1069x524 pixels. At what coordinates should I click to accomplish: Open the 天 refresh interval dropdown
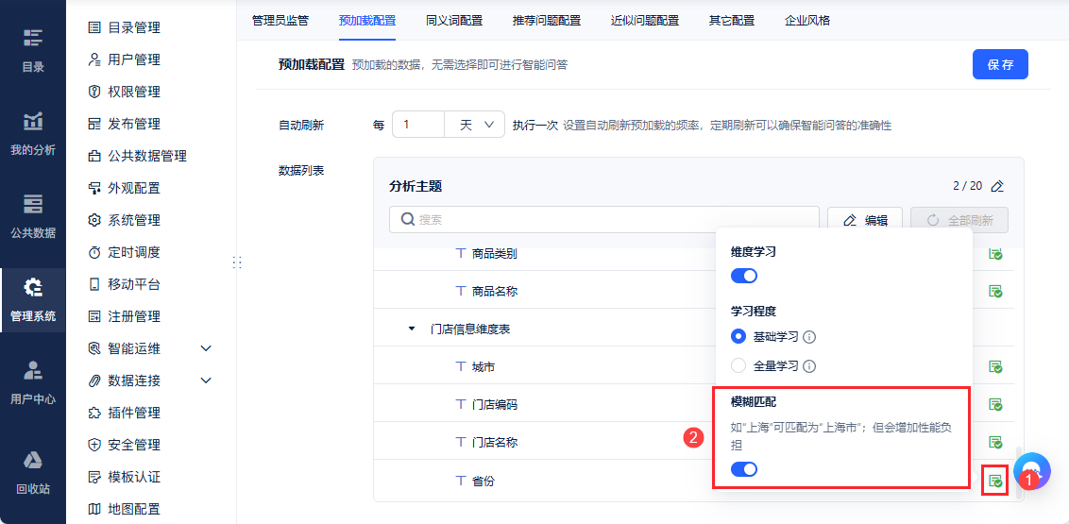pos(475,125)
